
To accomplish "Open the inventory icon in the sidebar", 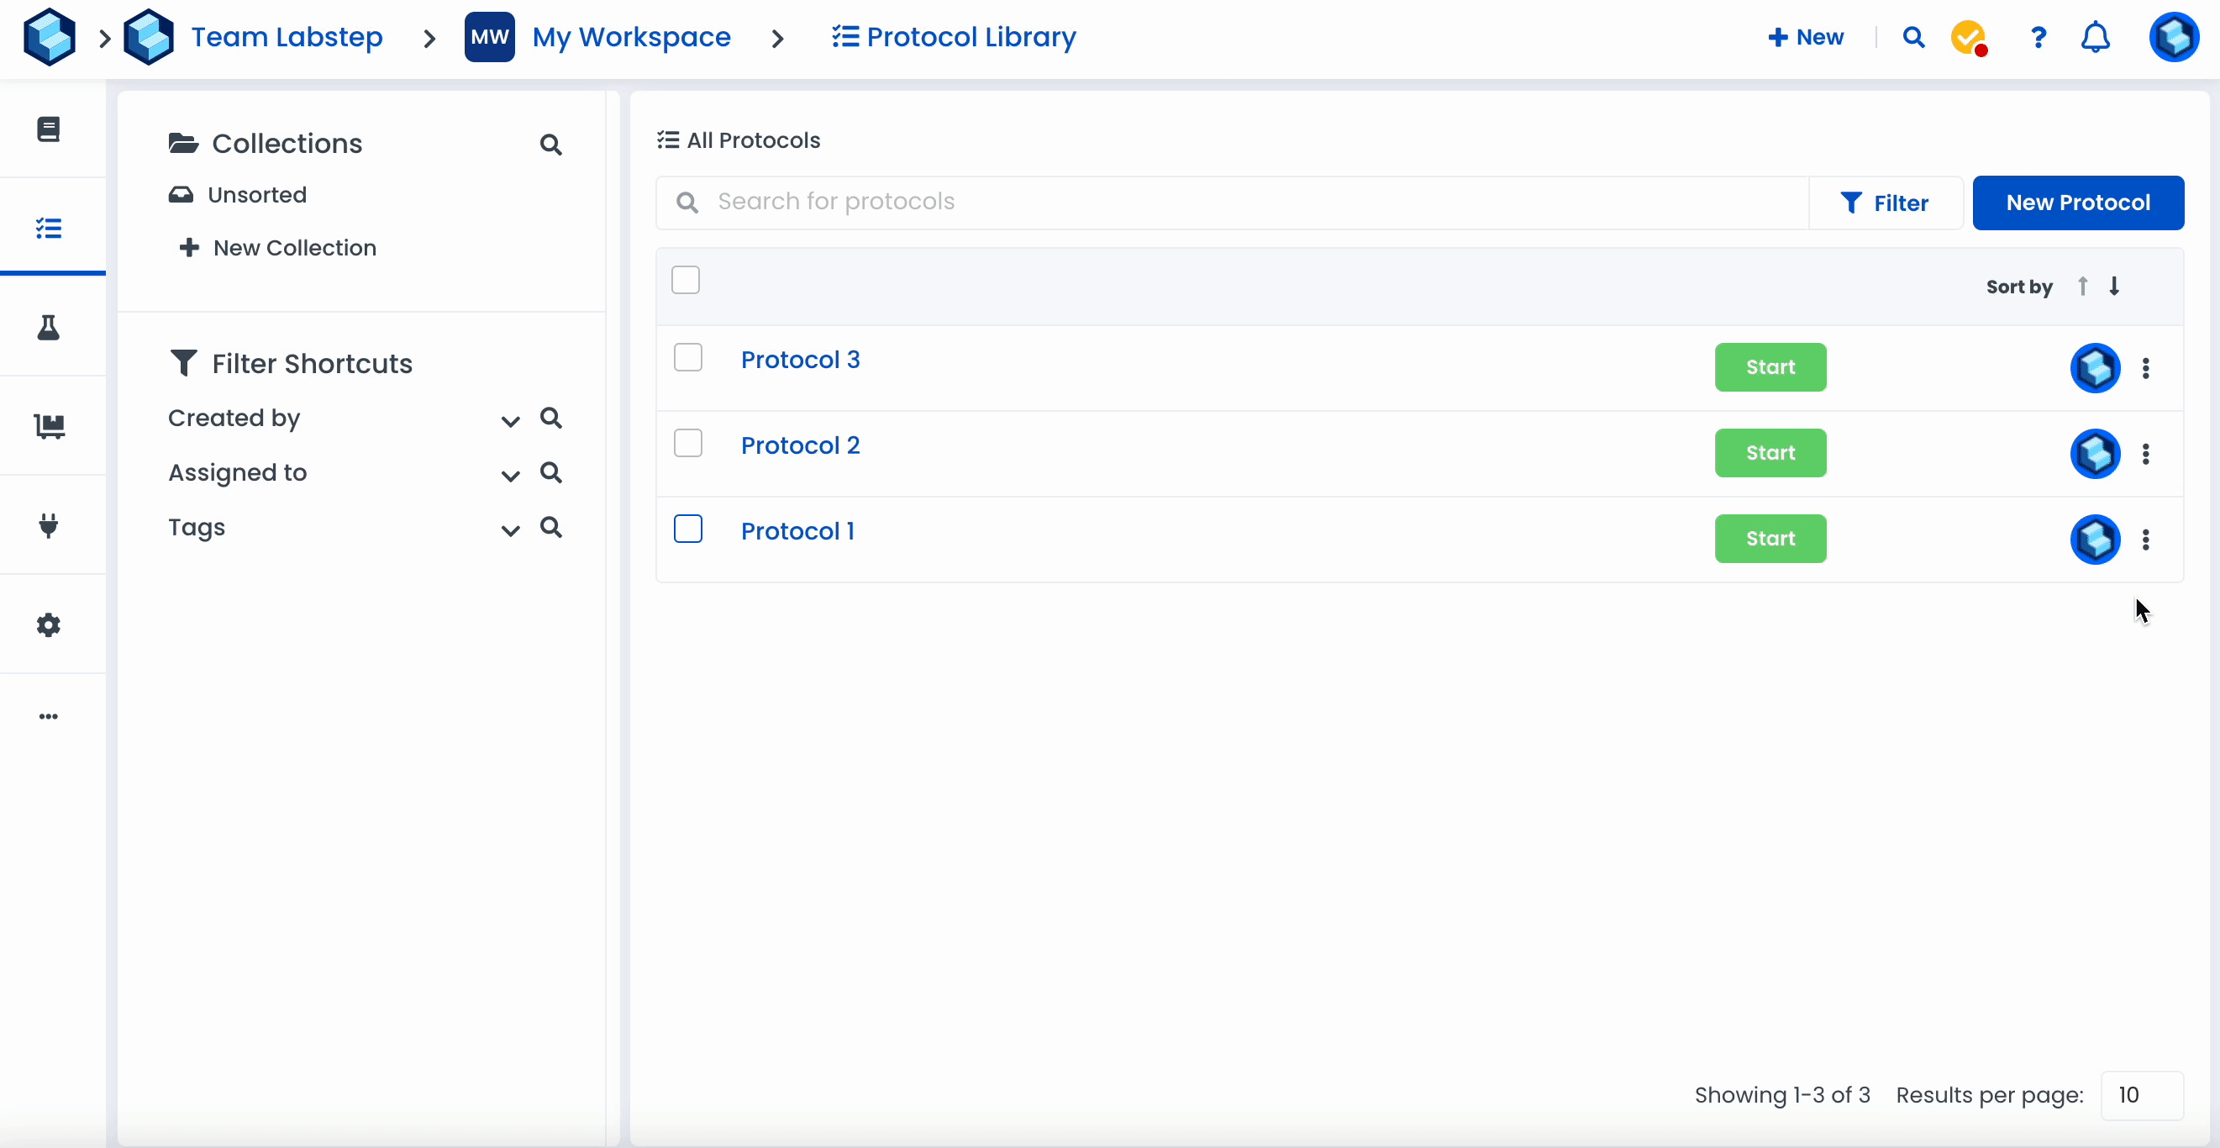I will click(49, 427).
